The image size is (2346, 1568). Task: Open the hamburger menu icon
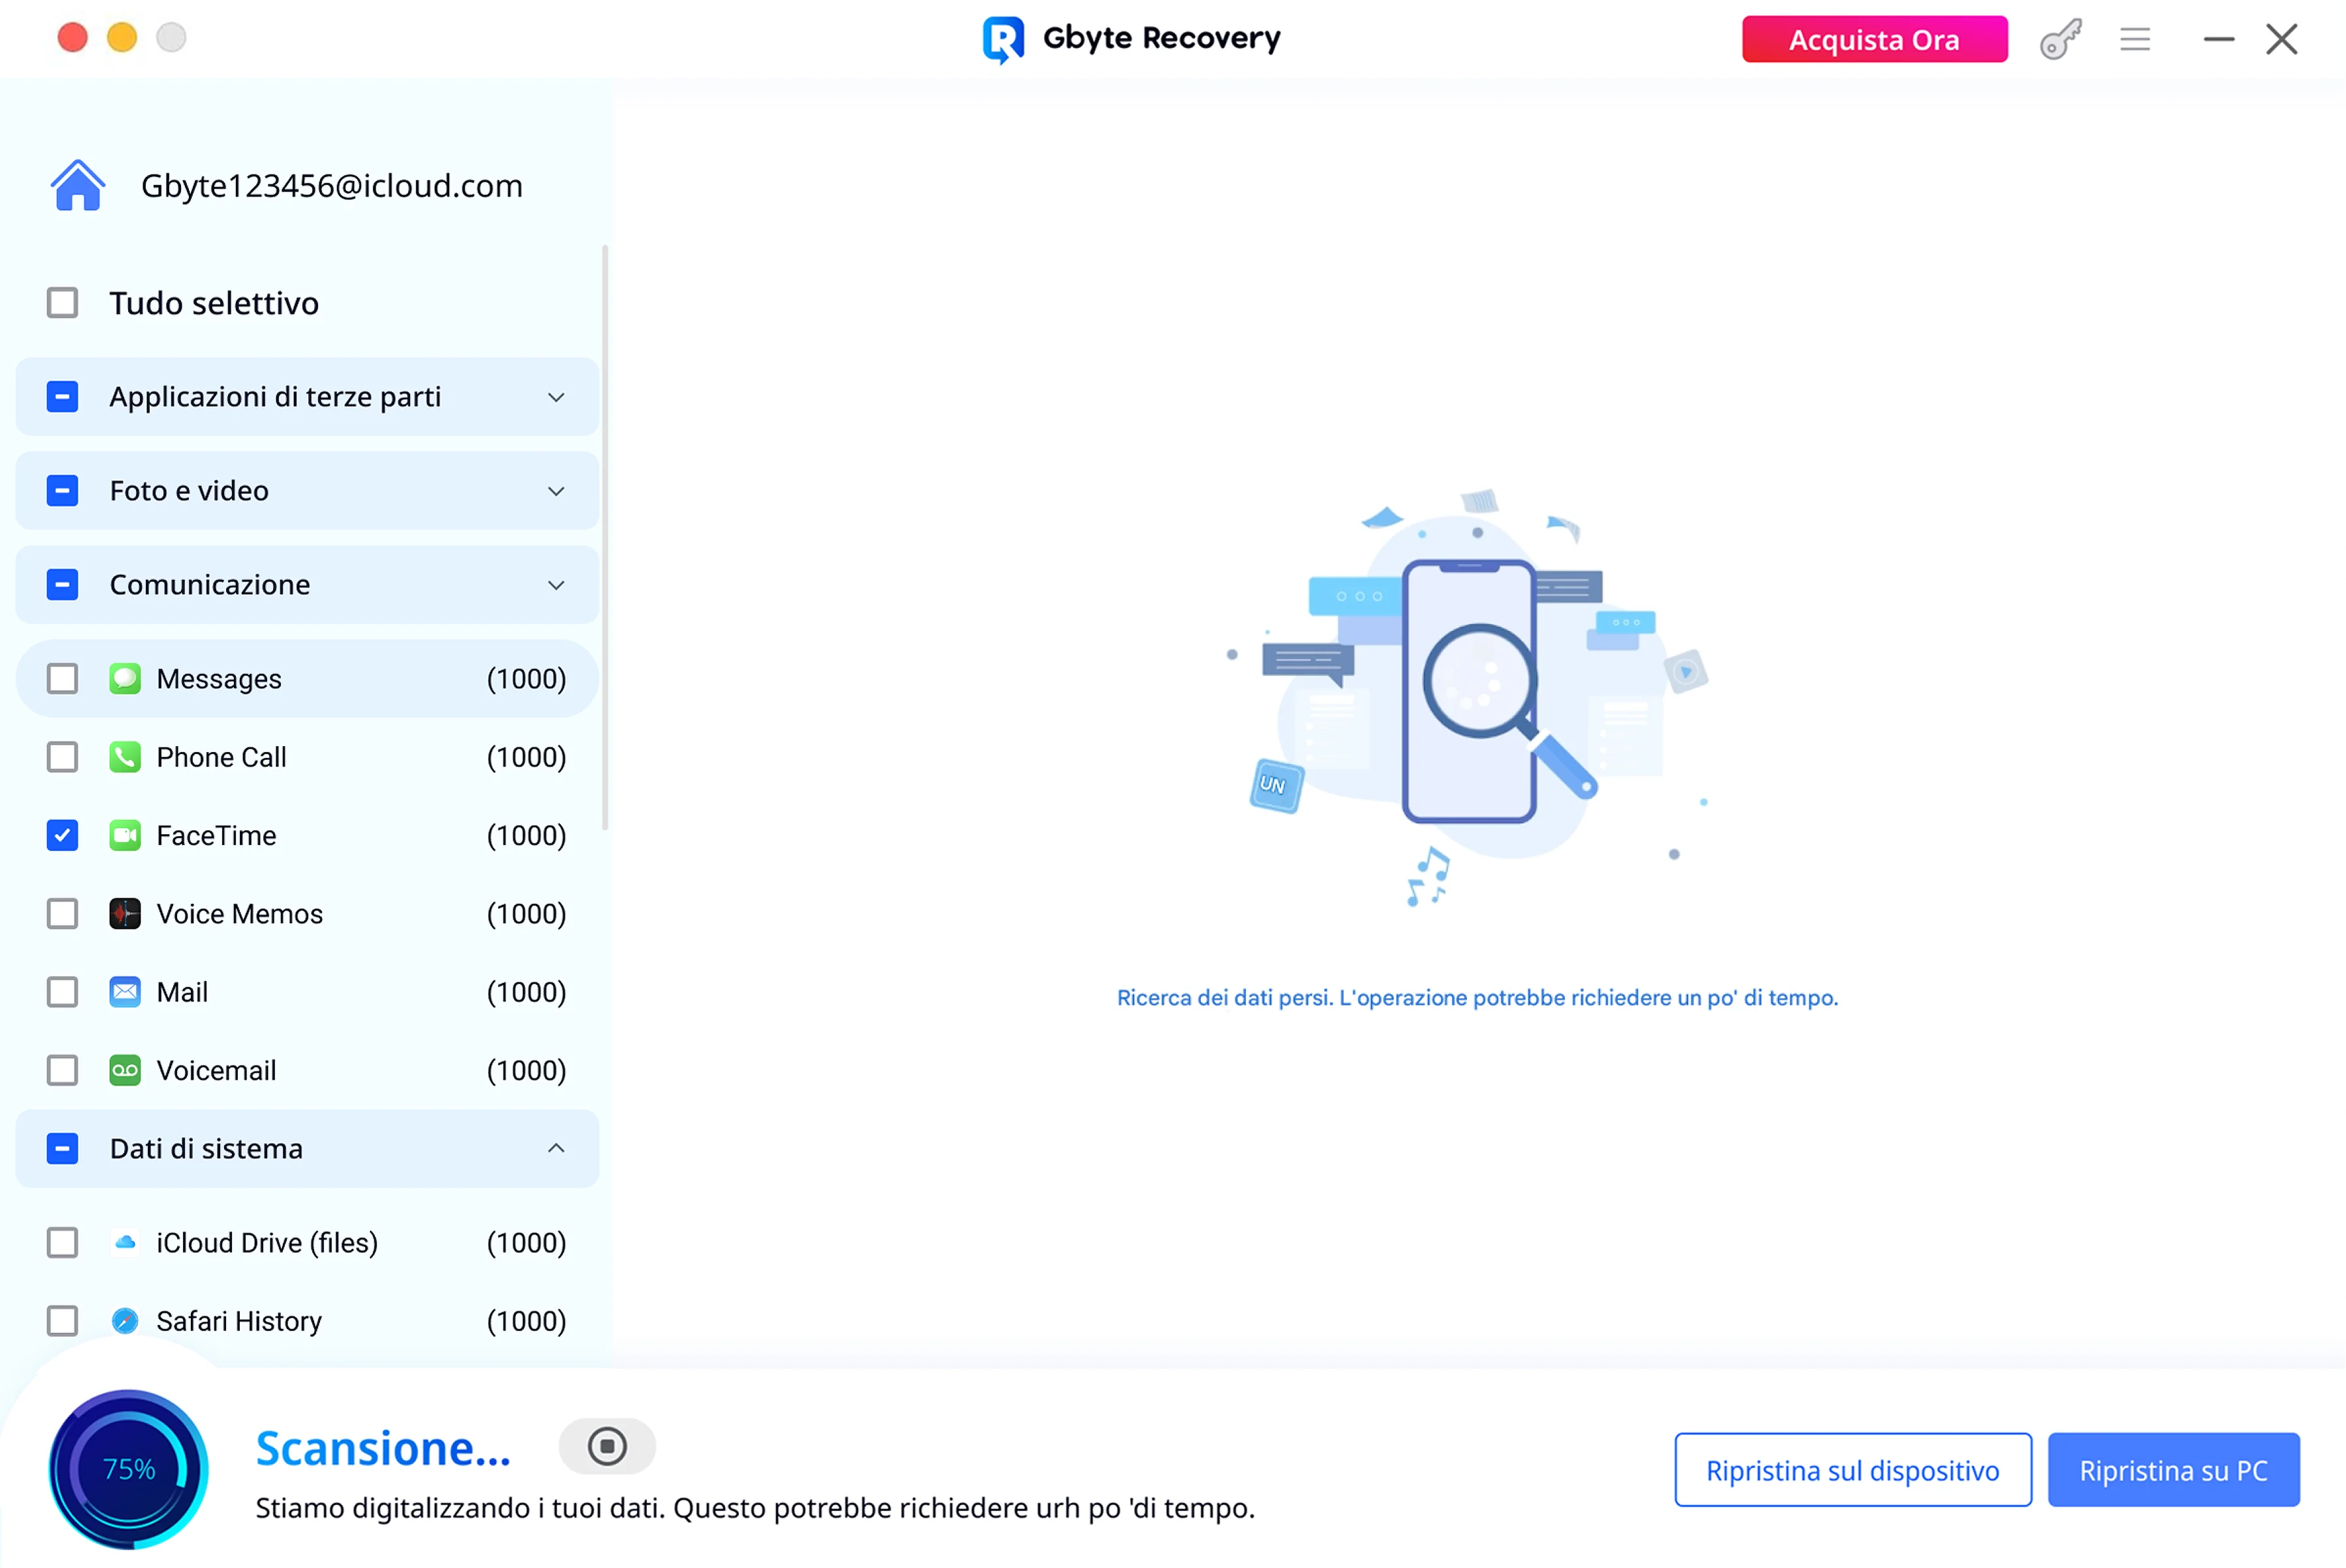point(2135,40)
